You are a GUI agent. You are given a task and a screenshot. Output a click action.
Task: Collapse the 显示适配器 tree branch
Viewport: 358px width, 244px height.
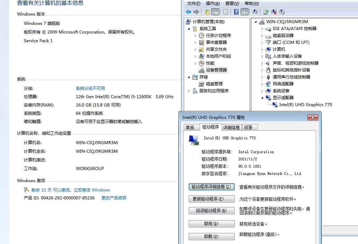click(x=261, y=97)
